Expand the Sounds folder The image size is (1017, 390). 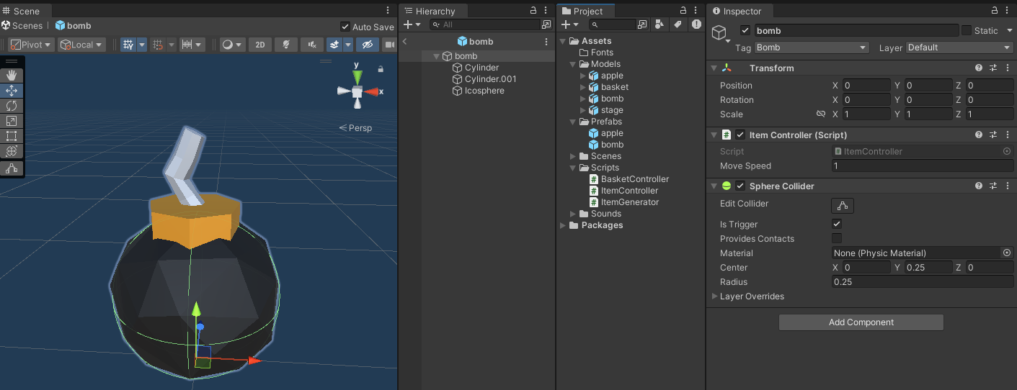coord(573,214)
